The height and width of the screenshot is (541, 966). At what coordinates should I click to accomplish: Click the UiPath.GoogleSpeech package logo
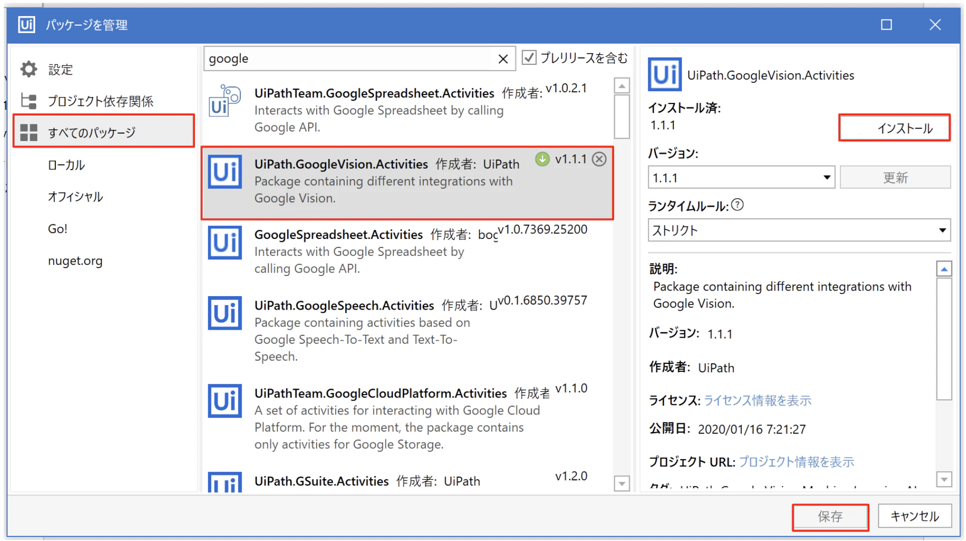point(225,313)
